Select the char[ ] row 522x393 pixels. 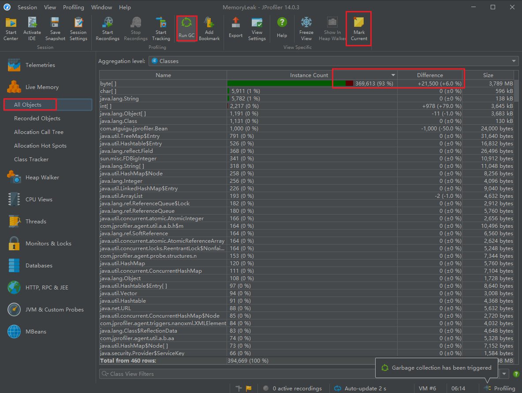coord(306,91)
